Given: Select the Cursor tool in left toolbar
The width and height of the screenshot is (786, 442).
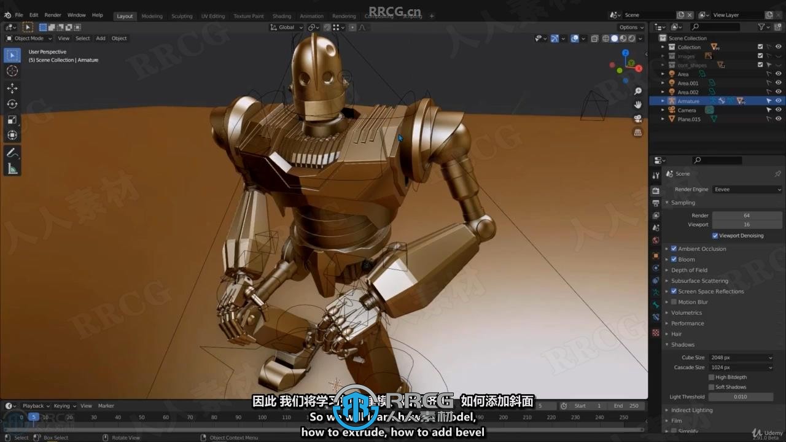Looking at the screenshot, I should pos(12,71).
